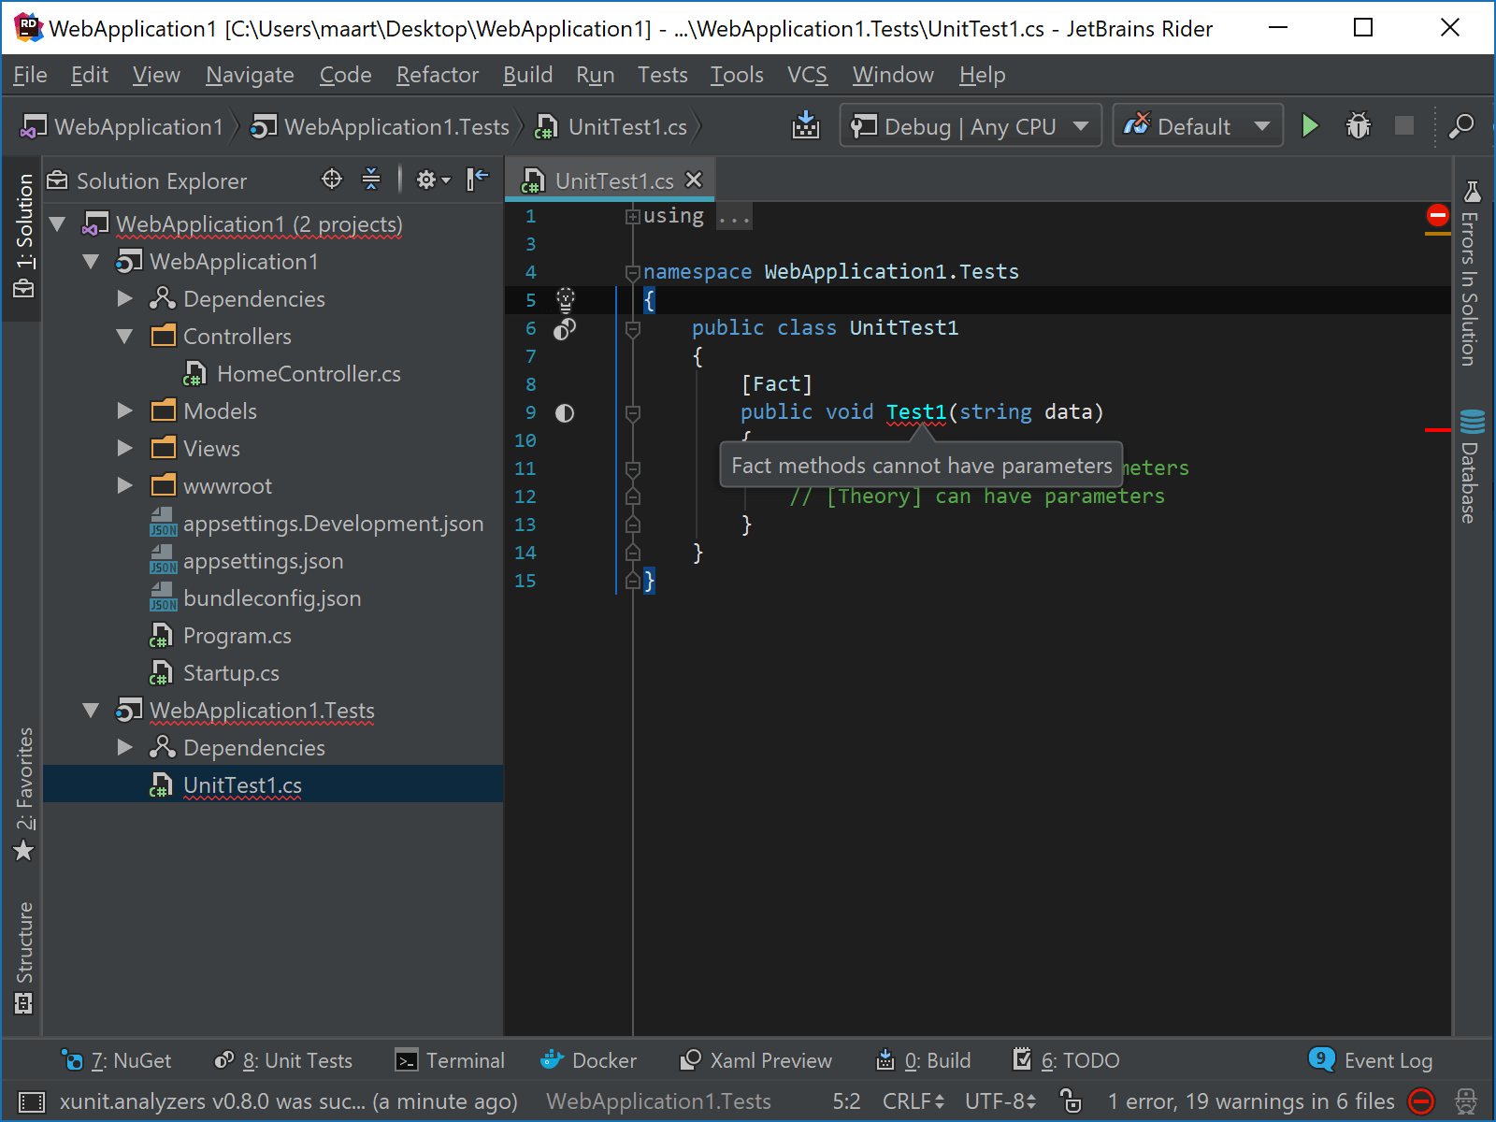Click the red error marker on editor scrollbar
1496x1122 pixels.
(x=1437, y=430)
